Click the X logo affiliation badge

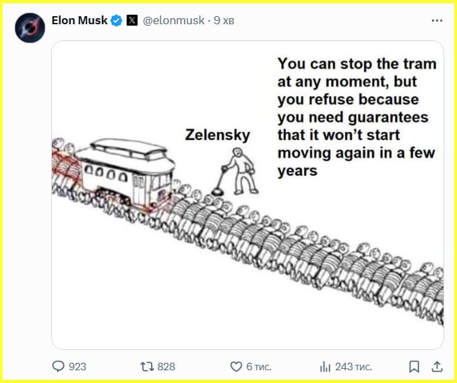coord(131,21)
